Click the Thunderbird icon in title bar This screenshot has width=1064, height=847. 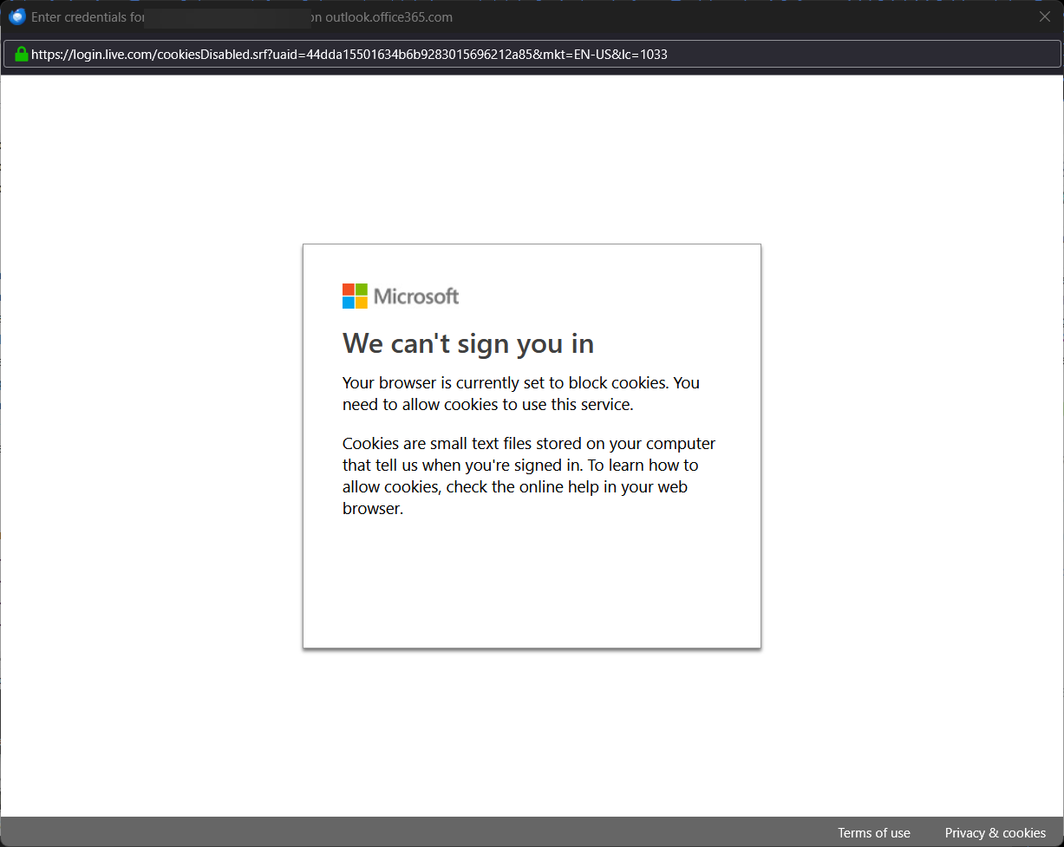click(x=16, y=16)
